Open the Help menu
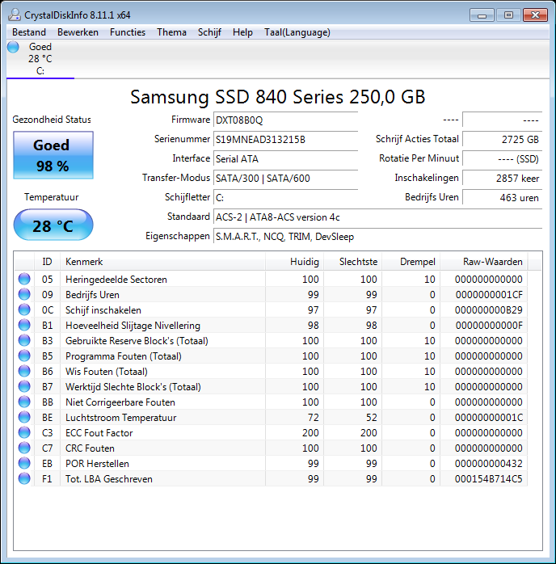Image resolution: width=556 pixels, height=564 pixels. pos(242,32)
